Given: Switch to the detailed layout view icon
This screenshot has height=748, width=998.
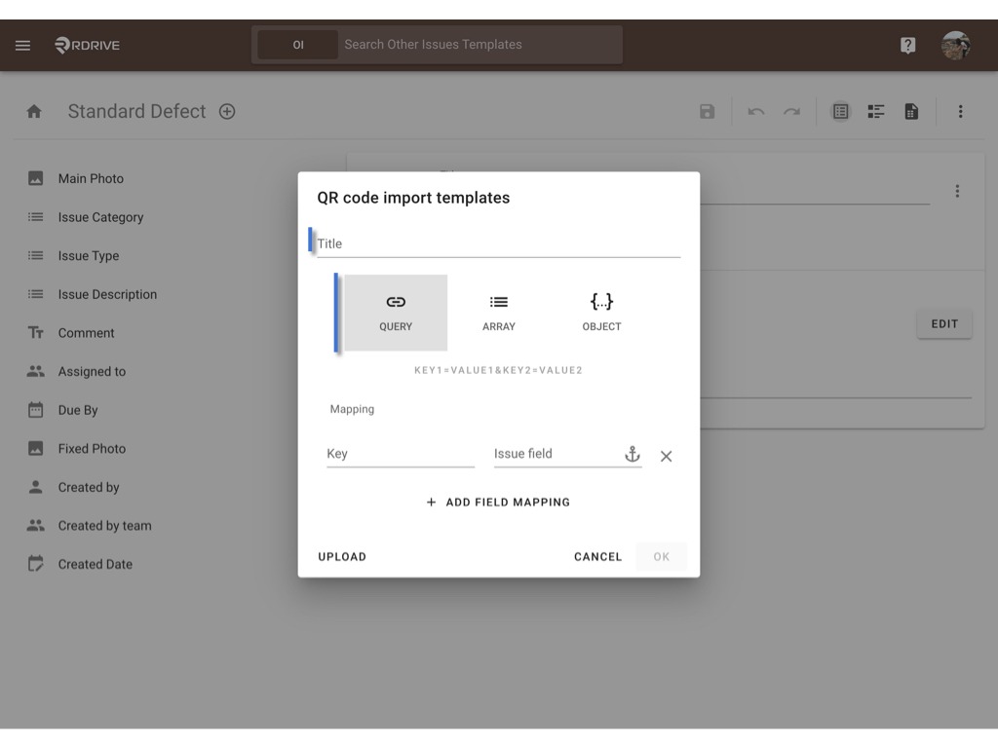Looking at the screenshot, I should pos(876,112).
